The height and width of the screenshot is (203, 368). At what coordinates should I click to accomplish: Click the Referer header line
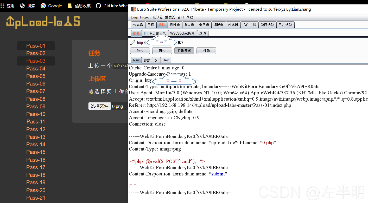coord(210,105)
